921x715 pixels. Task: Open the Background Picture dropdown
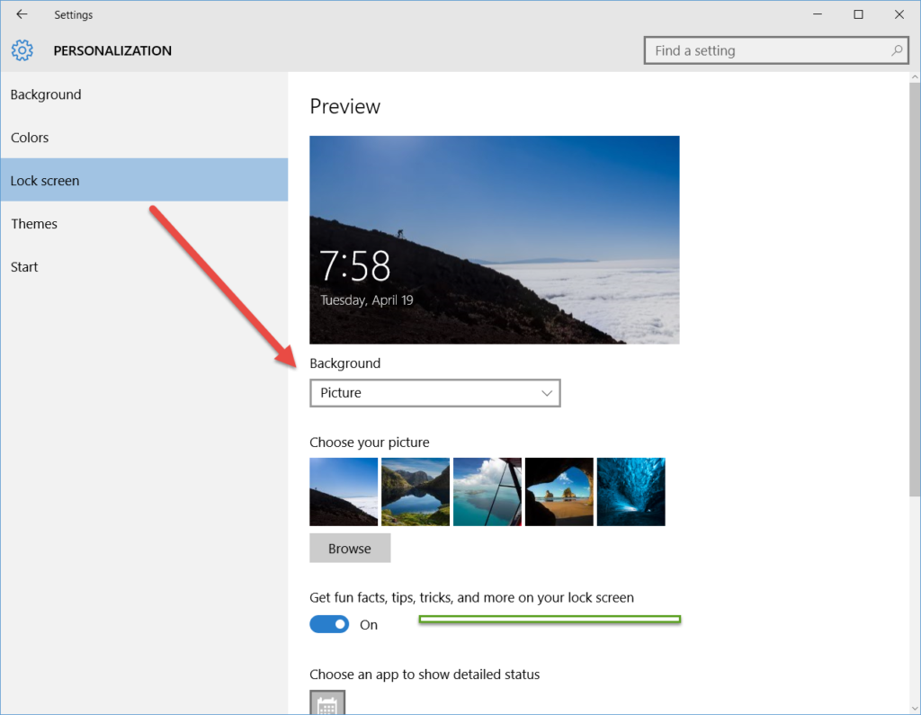coord(435,393)
